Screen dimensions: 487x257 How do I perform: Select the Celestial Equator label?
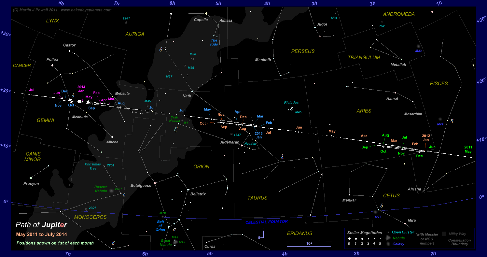[267, 222]
